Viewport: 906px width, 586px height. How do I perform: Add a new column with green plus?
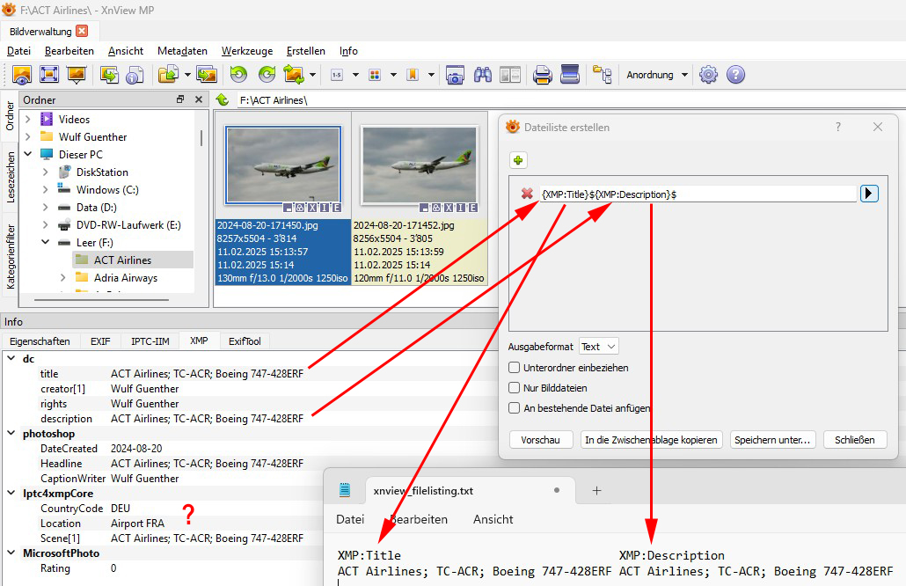tap(518, 161)
